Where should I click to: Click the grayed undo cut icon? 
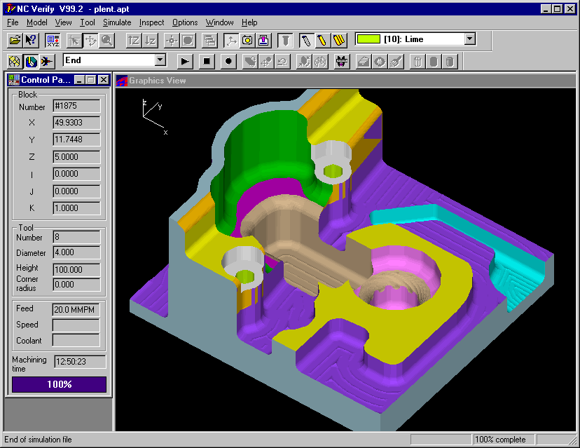(282, 61)
